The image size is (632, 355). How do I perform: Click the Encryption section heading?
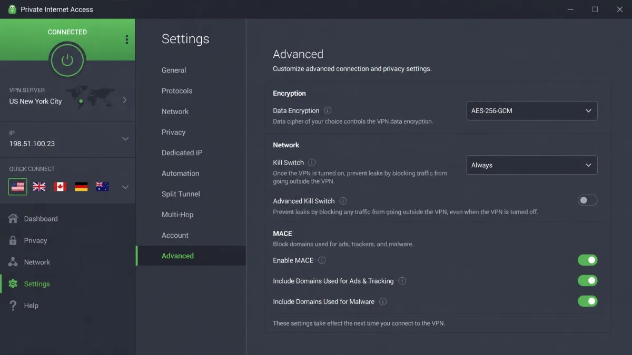click(x=289, y=93)
